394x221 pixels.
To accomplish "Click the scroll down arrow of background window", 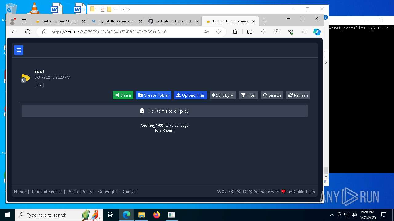I will [x=326, y=176].
